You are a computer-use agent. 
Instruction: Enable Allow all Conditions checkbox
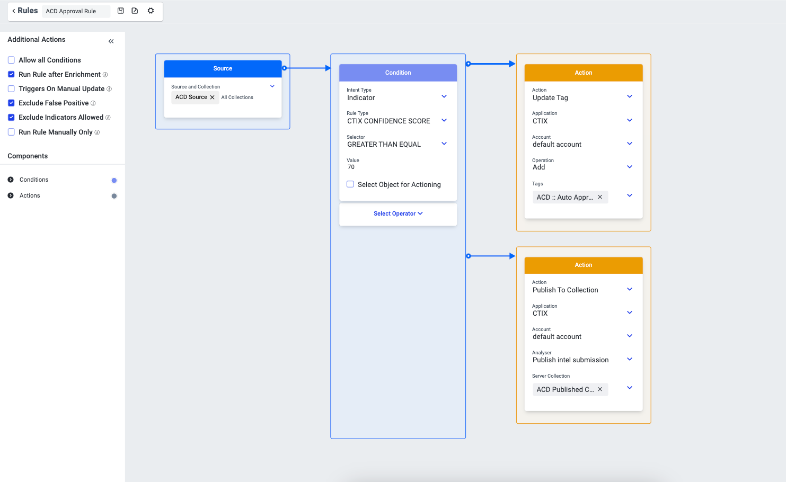coord(11,60)
